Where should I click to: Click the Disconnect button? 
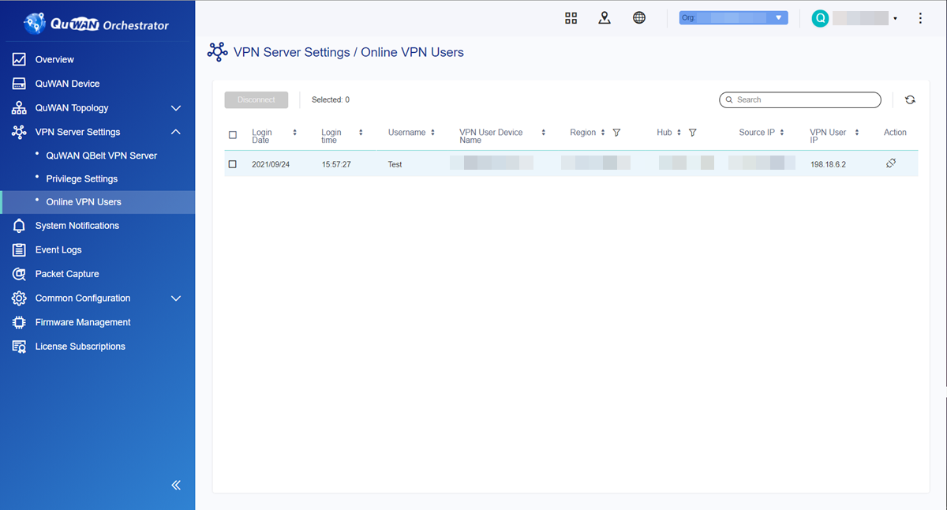(x=256, y=100)
